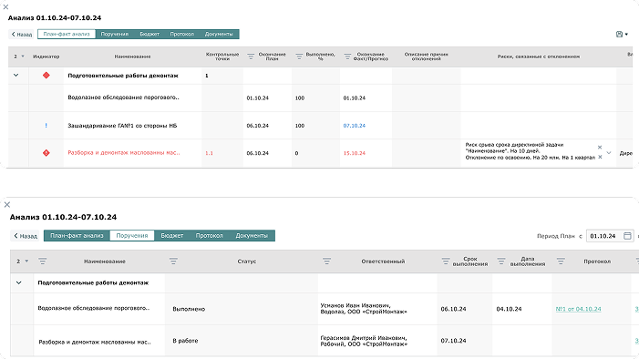639x359 pixels.
Task: Collapse Подготовительные работы демонтаж in the upper table
Action: 15,76
